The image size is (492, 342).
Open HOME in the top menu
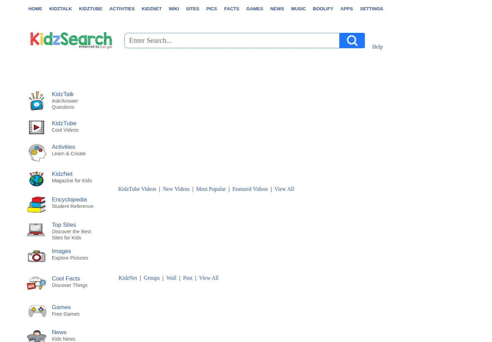(x=35, y=9)
